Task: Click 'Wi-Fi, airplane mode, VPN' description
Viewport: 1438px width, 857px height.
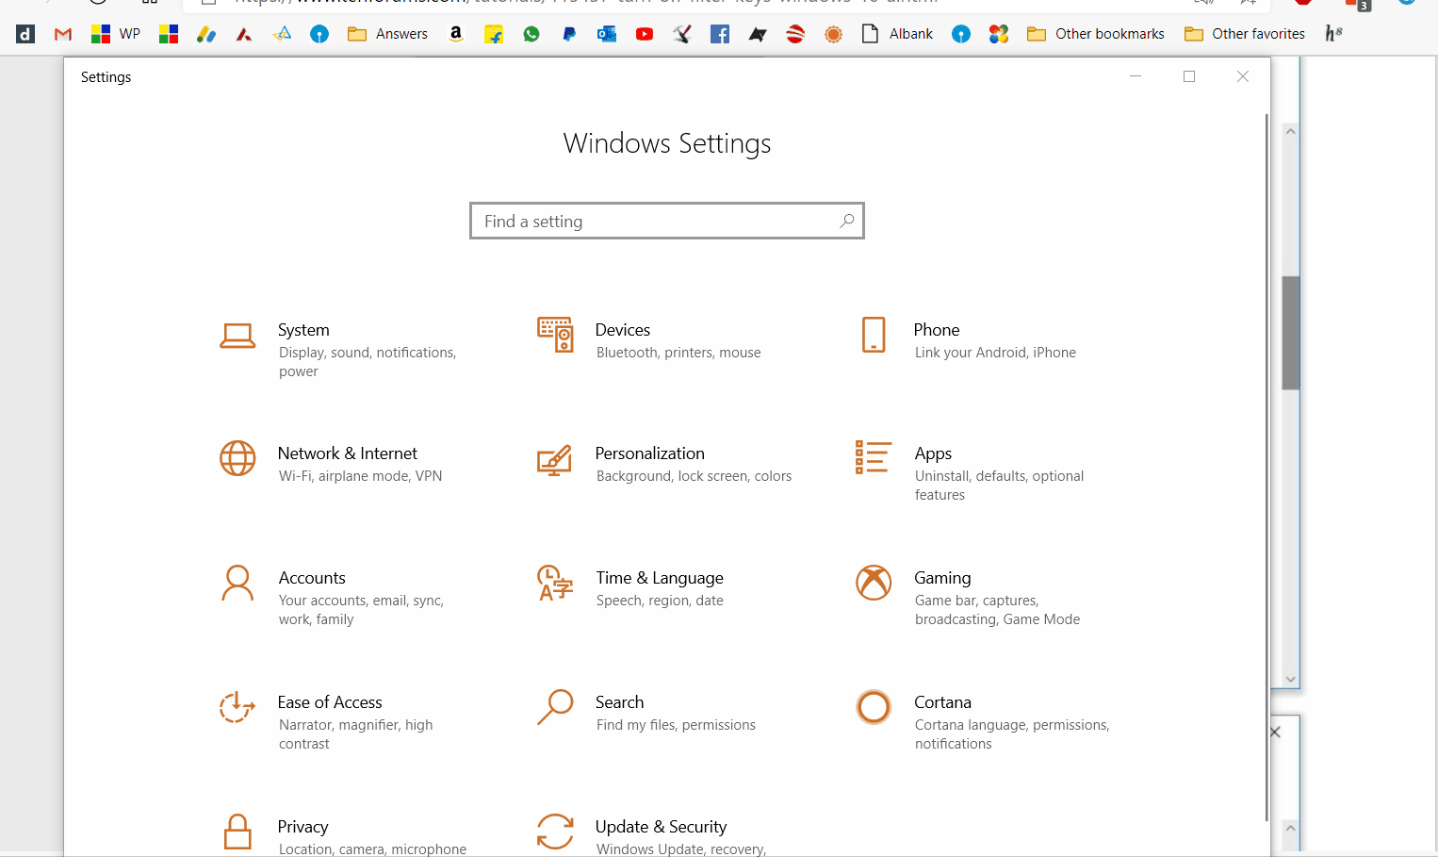Action: click(x=360, y=476)
